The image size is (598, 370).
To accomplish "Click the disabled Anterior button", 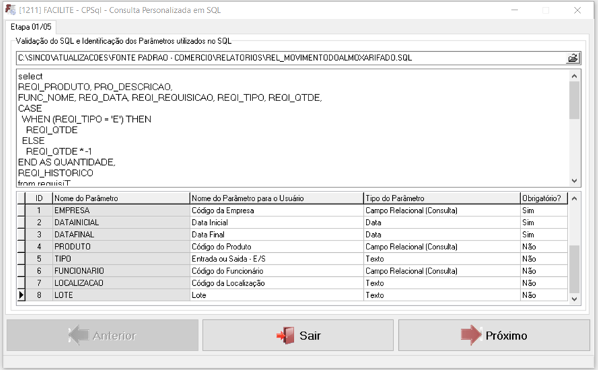I will pos(102,335).
